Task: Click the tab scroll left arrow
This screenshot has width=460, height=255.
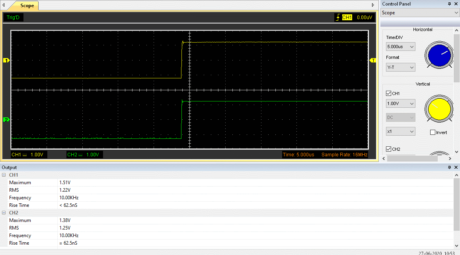Action: pyautogui.click(x=4, y=5)
